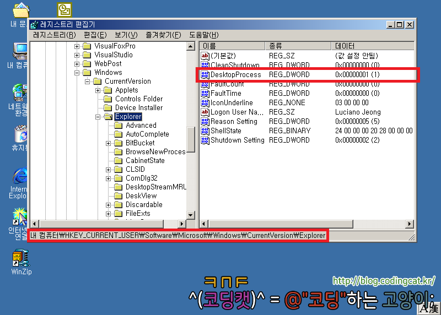Click the Device Installer folder icon
Screen dimensions: 441x315
(107, 108)
